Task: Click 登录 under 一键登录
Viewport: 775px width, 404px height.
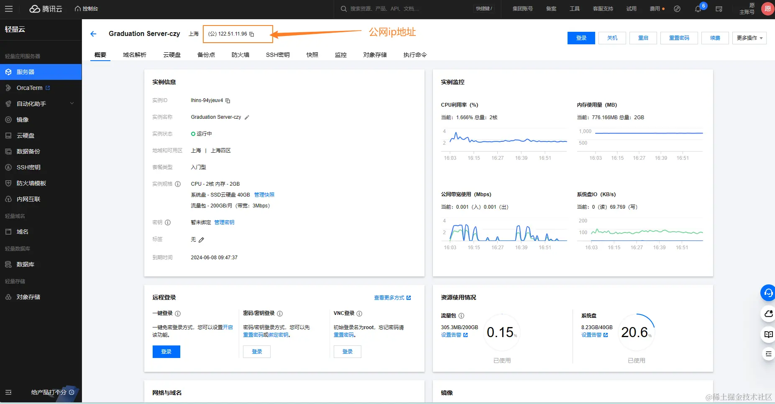Action: coord(166,352)
